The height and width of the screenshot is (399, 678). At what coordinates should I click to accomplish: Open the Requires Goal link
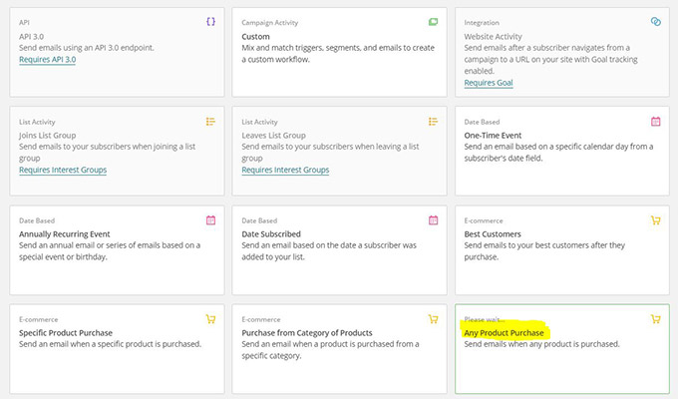(x=489, y=83)
